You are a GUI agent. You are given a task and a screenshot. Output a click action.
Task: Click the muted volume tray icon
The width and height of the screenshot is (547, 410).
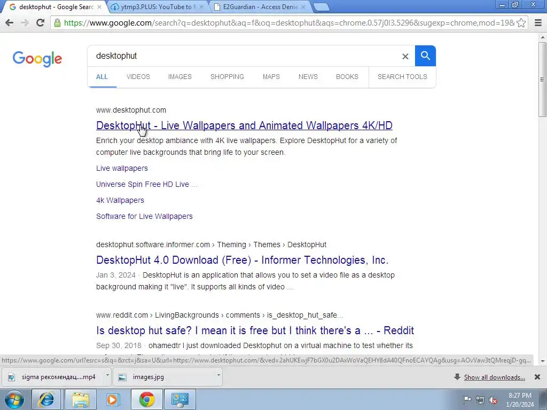coord(493,400)
